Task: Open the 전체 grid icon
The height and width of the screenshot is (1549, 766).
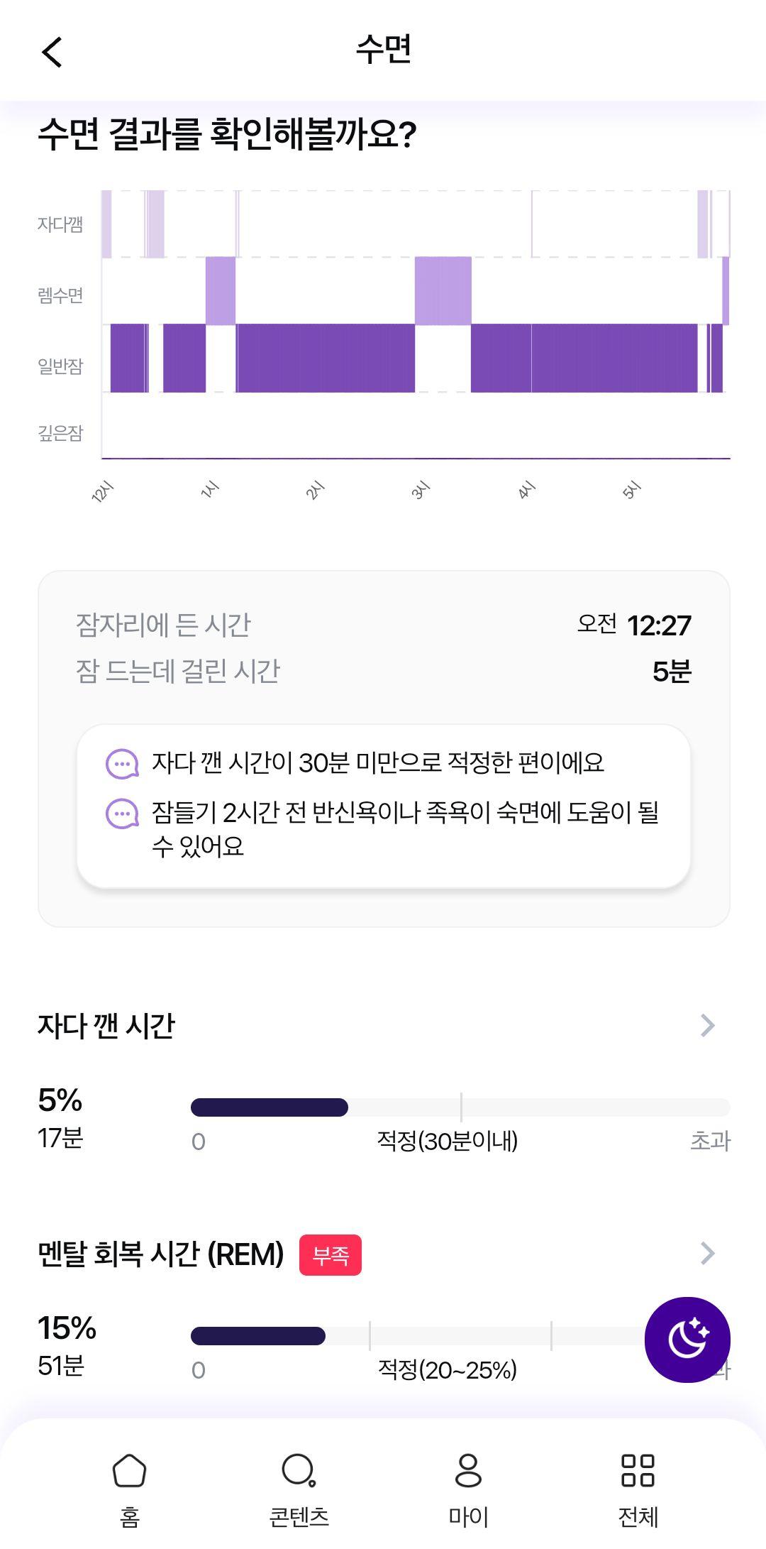Action: 638,1471
